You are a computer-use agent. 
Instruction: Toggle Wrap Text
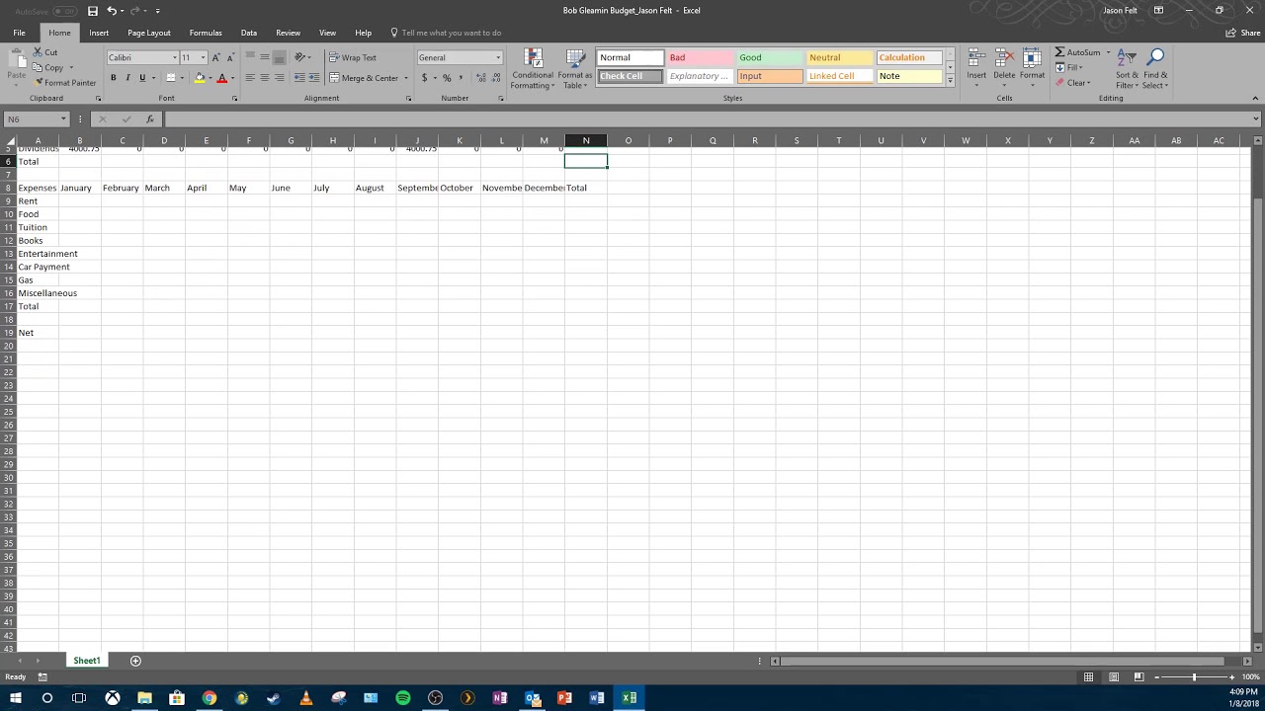point(353,57)
